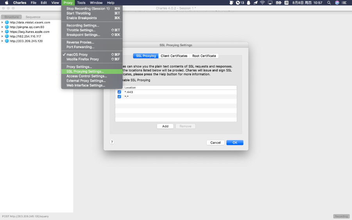Image resolution: width=352 pixels, height=220 pixels.
Task: Expand the data.mistat.xiaomi.com tree node
Action: pyautogui.click(x=2, y=22)
